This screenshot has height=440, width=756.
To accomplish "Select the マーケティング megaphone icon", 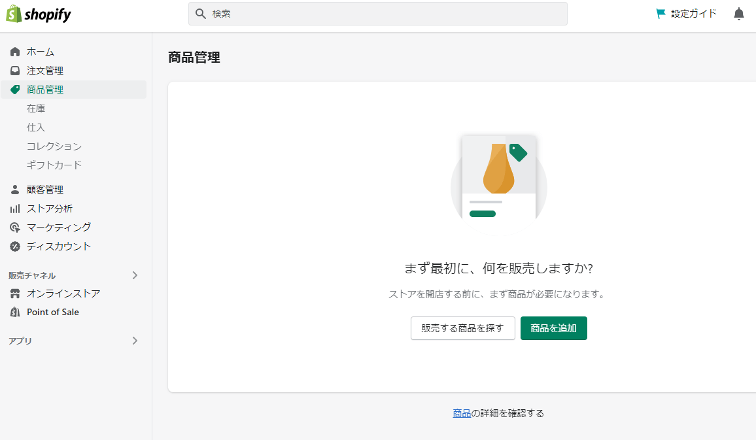I will coord(14,227).
